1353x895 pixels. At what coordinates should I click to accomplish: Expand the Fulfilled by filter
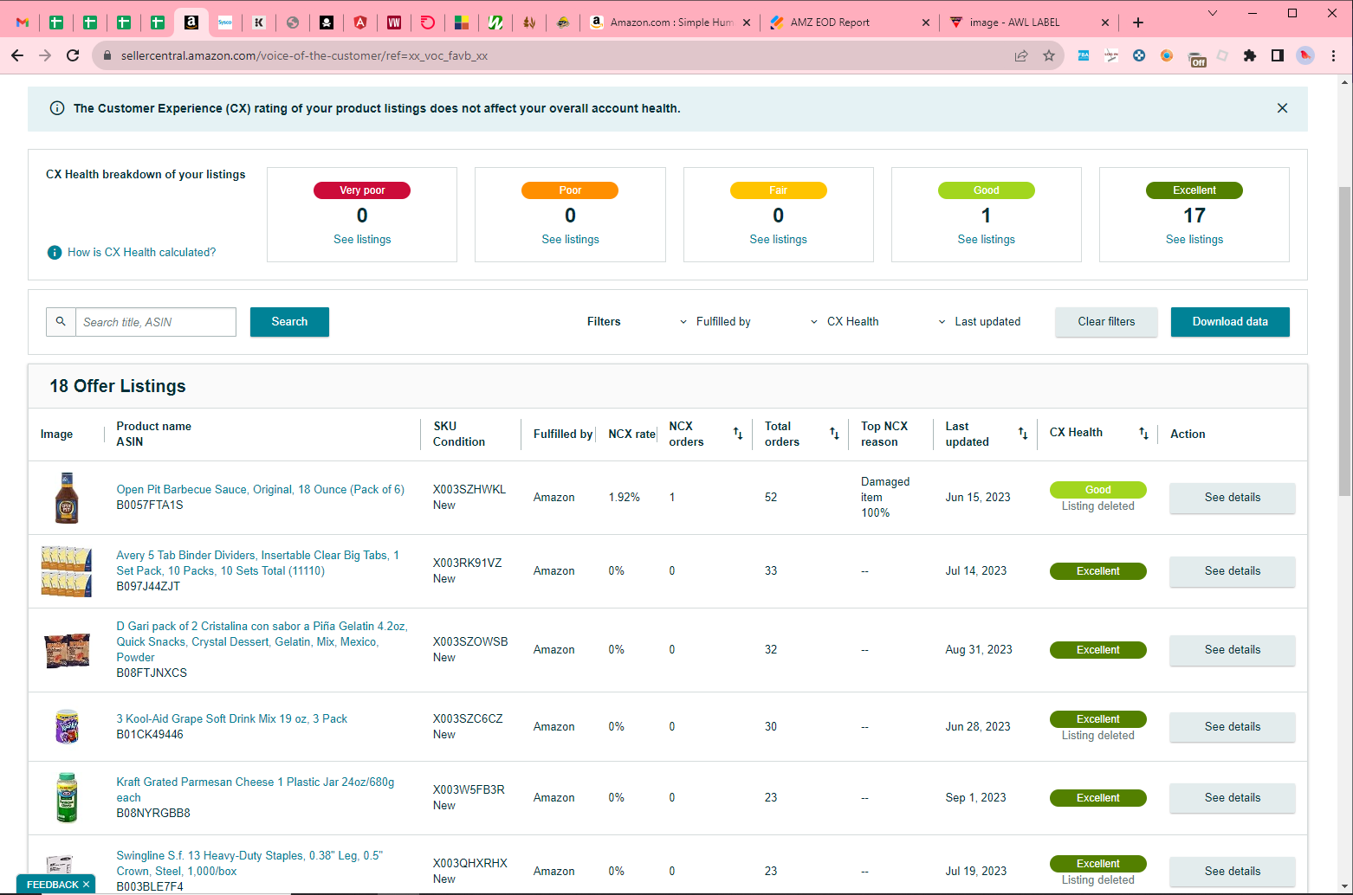[715, 322]
